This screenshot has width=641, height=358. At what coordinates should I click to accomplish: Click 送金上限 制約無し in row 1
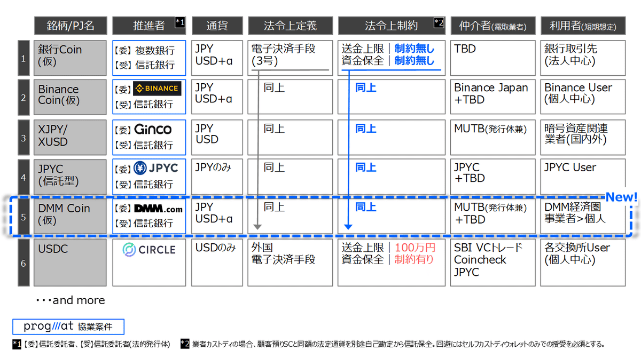point(388,49)
